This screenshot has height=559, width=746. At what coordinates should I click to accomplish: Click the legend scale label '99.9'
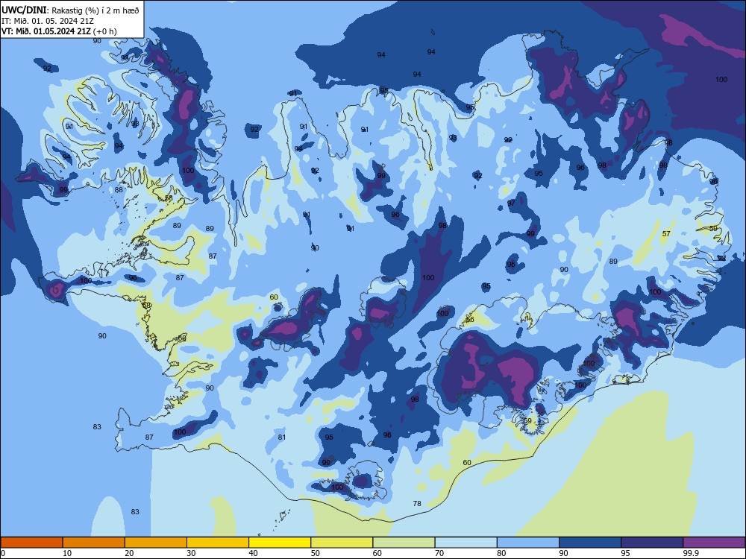click(690, 553)
